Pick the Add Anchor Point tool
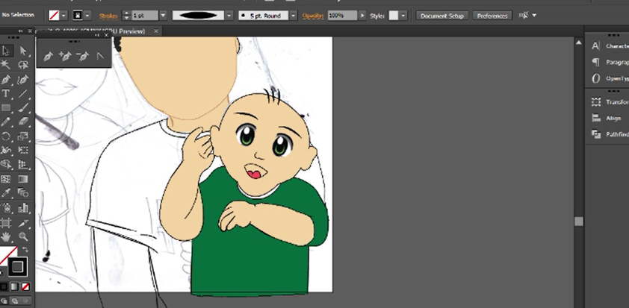 point(65,57)
